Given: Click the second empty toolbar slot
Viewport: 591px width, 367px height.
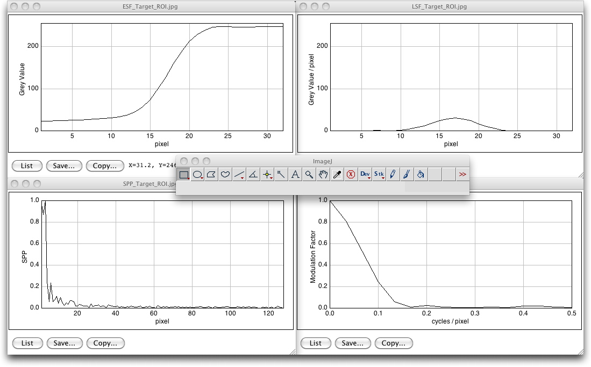Looking at the screenshot, I should click(x=448, y=175).
